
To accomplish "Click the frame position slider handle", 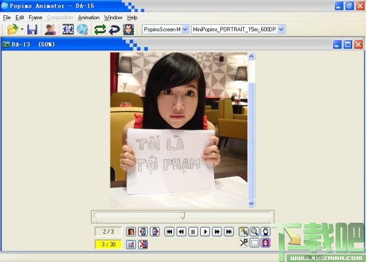I will (183, 215).
